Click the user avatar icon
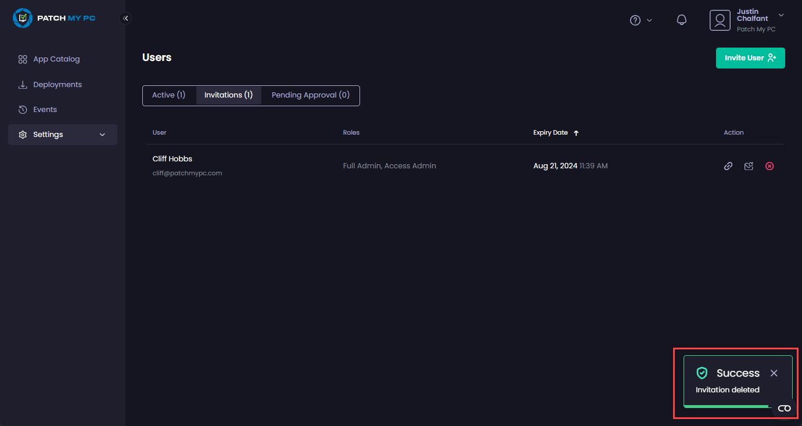This screenshot has width=802, height=426. pos(720,20)
